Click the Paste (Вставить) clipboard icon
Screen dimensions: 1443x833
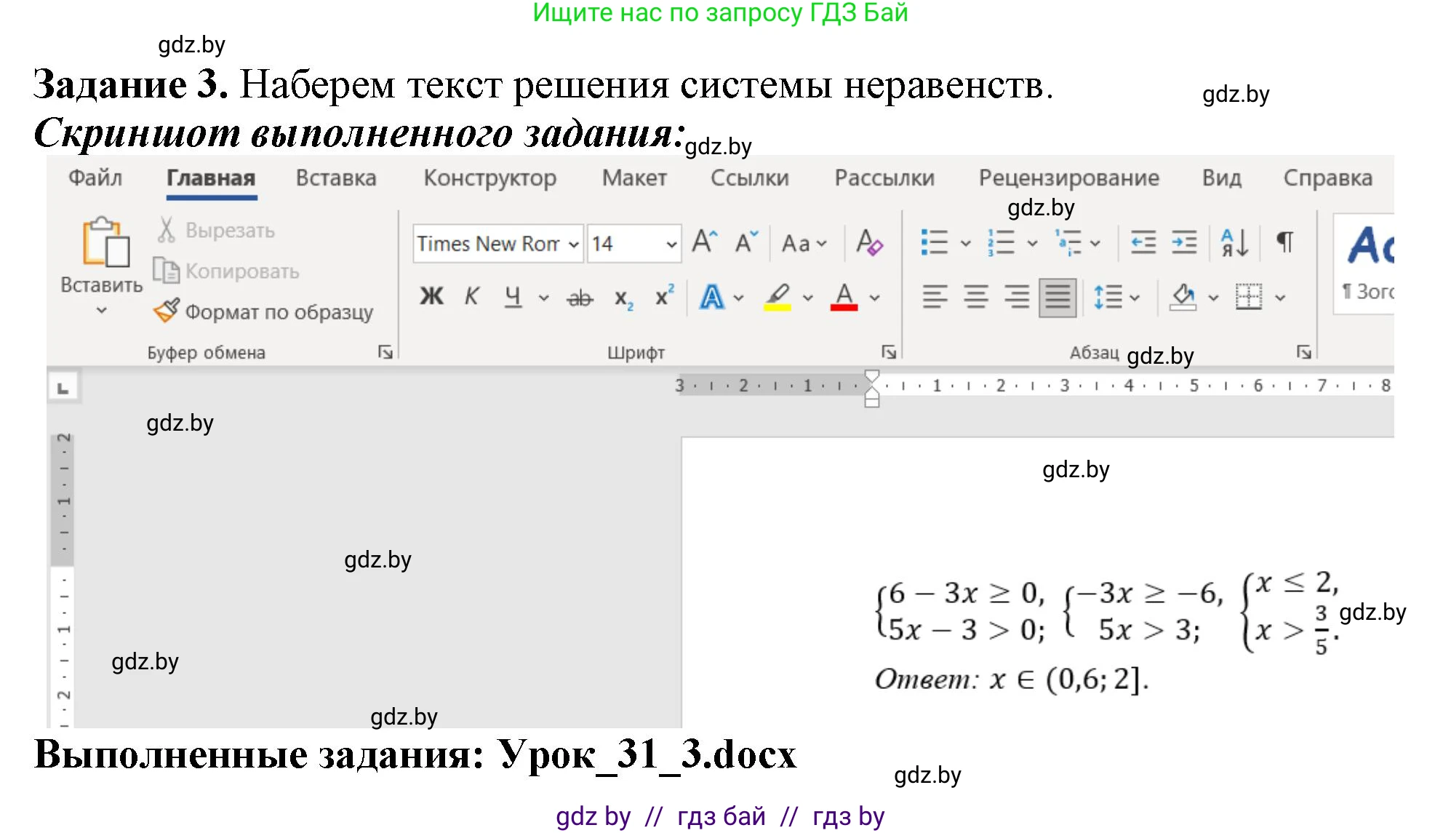click(105, 242)
